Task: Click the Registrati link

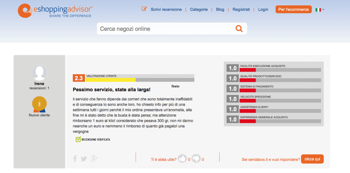Action: tap(241, 10)
